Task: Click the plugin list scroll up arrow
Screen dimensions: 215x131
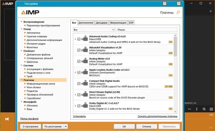Action: pyautogui.click(x=175, y=36)
